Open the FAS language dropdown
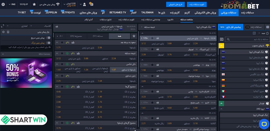The width and height of the screenshot is (270, 131). pyautogui.click(x=12, y=4)
